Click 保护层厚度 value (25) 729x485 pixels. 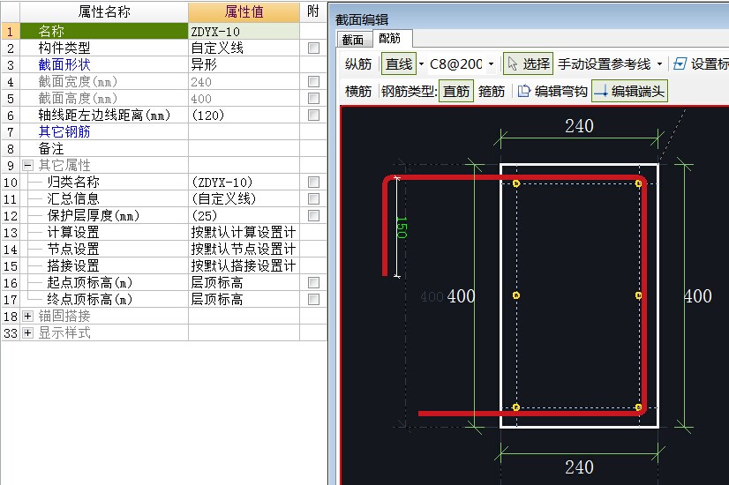click(x=244, y=215)
